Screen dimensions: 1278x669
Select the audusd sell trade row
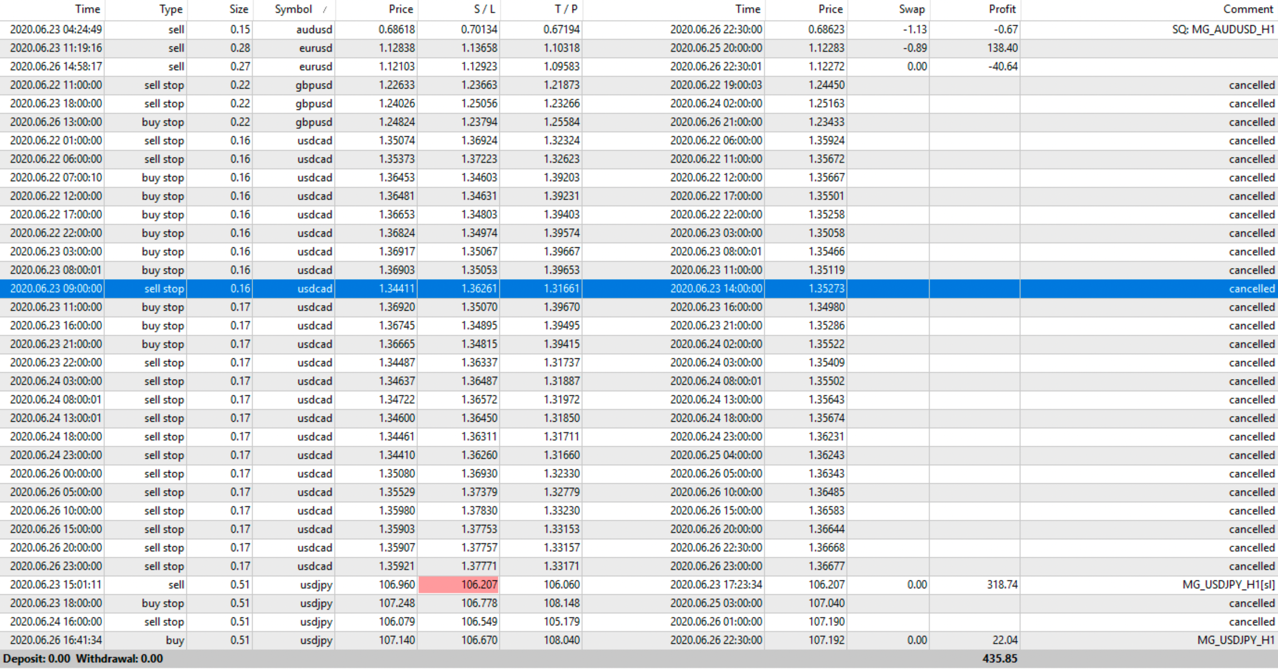pyautogui.click(x=314, y=29)
